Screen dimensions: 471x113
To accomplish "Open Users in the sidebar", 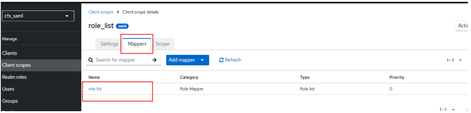I will [8, 89].
